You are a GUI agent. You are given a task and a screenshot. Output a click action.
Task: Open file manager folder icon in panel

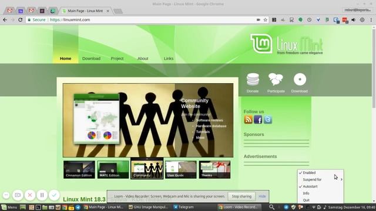pyautogui.click(x=45, y=207)
